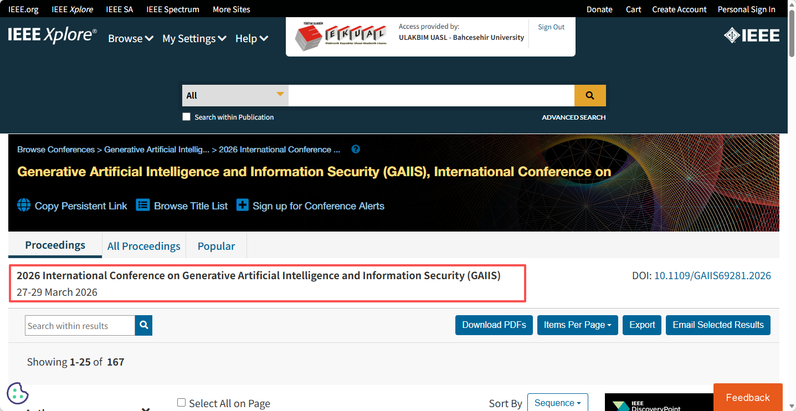This screenshot has width=796, height=411.
Task: Click the orange search magnifier button
Action: pos(590,95)
